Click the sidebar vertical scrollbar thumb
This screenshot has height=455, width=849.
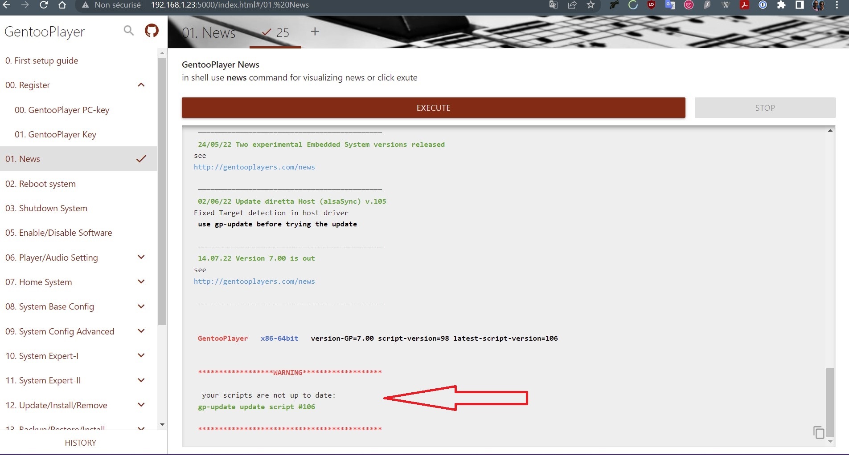pos(162,191)
